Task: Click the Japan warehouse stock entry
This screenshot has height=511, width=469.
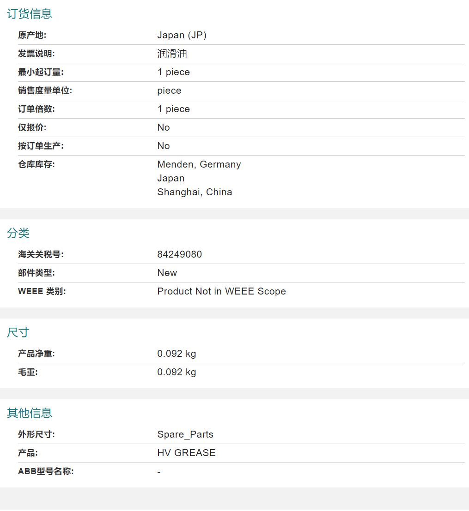Action: click(171, 178)
